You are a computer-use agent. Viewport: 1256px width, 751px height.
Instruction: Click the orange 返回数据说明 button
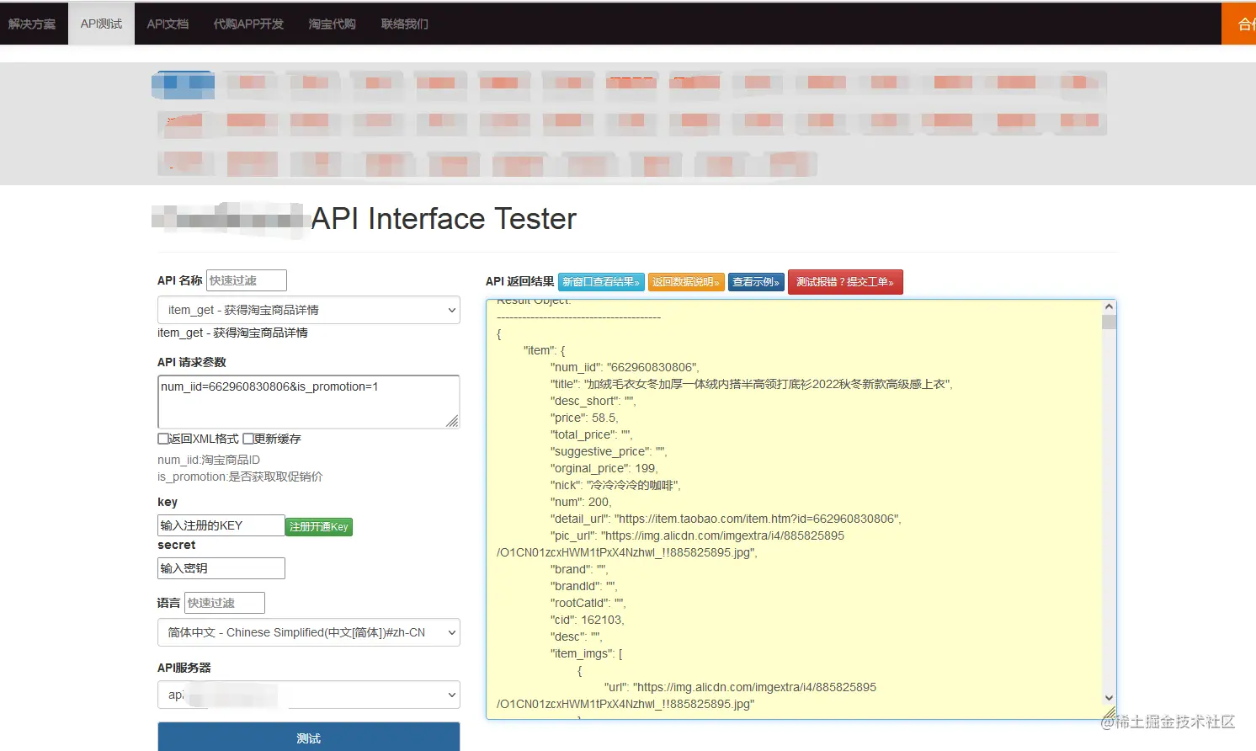pos(685,282)
